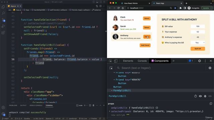The image size is (214, 120).
Task: Click the Select button for Sarah
Action: [147, 27]
